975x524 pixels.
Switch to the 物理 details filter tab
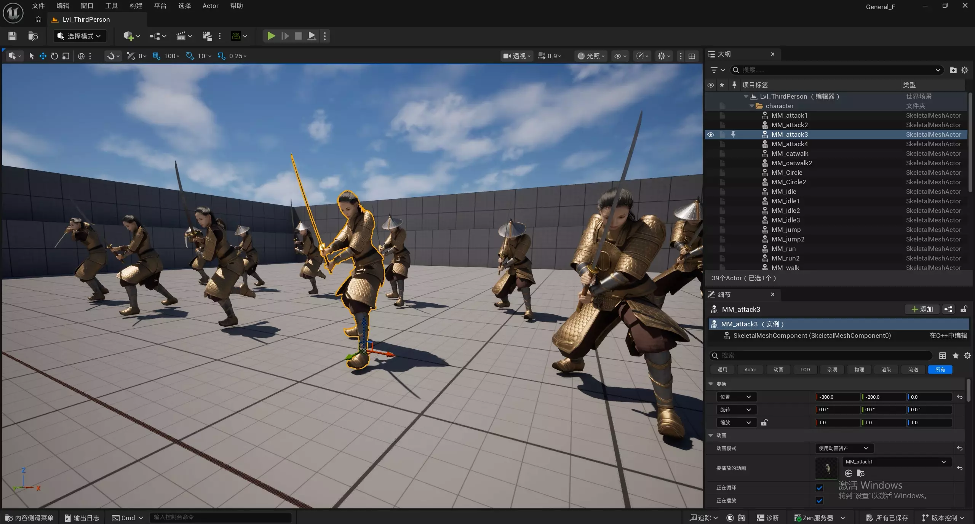[x=859, y=369]
